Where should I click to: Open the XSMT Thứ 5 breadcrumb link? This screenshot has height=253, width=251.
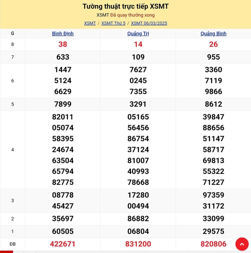(113, 23)
